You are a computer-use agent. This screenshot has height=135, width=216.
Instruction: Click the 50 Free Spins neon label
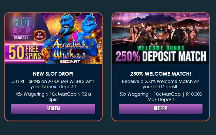coord(25,53)
